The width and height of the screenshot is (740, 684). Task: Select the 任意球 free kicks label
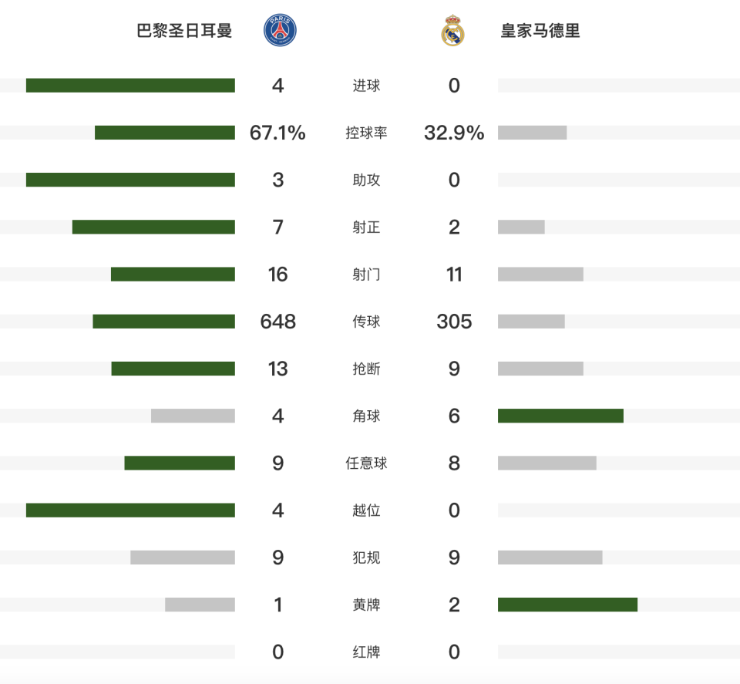pyautogui.click(x=366, y=463)
